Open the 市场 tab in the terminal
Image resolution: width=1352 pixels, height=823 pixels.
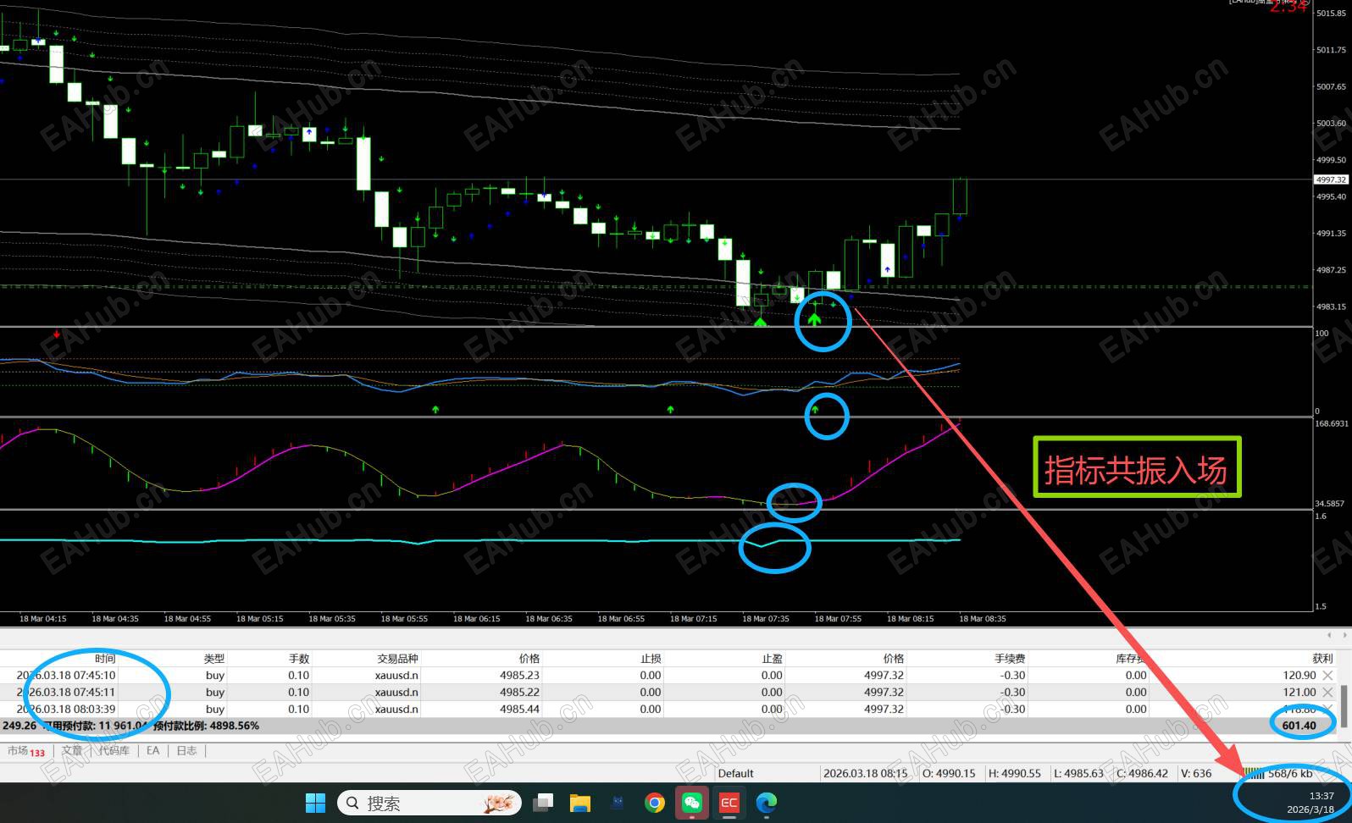pos(25,750)
